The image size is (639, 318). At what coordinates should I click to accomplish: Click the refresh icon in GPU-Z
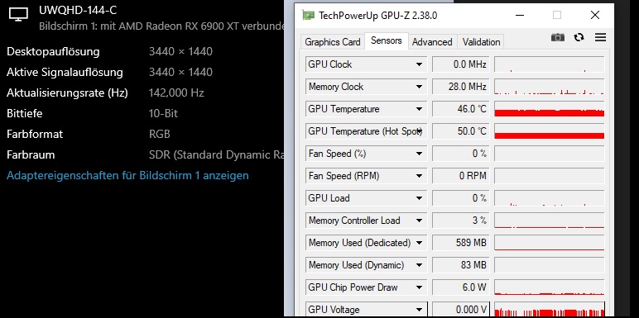(x=579, y=37)
